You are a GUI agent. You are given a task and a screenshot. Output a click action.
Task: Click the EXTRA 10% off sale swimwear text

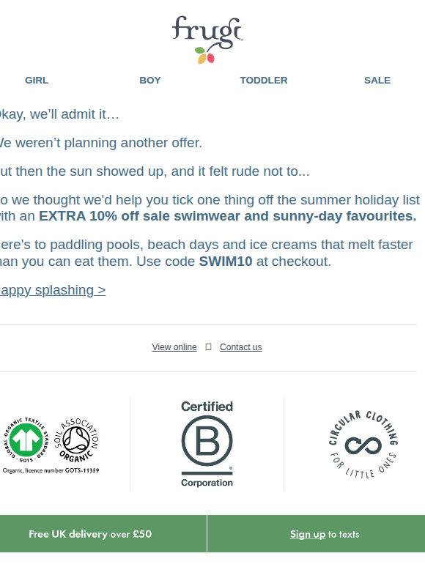[x=227, y=216]
